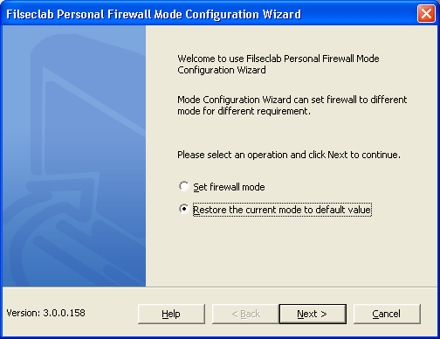Proceed with the Next button
Screen dimensions: 440x339
(x=313, y=314)
